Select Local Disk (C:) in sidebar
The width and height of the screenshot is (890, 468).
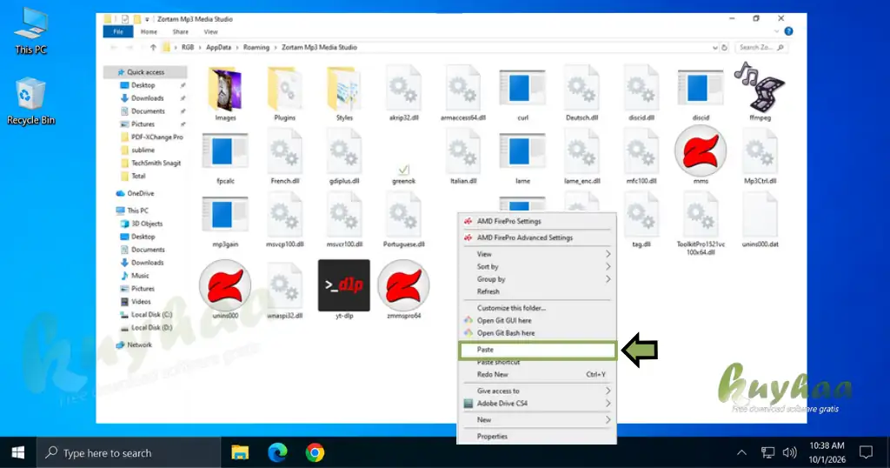tap(151, 315)
